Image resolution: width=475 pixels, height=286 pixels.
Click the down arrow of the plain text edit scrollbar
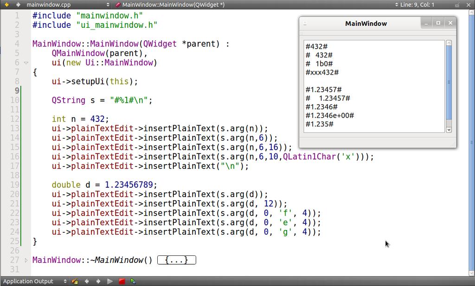click(x=449, y=130)
